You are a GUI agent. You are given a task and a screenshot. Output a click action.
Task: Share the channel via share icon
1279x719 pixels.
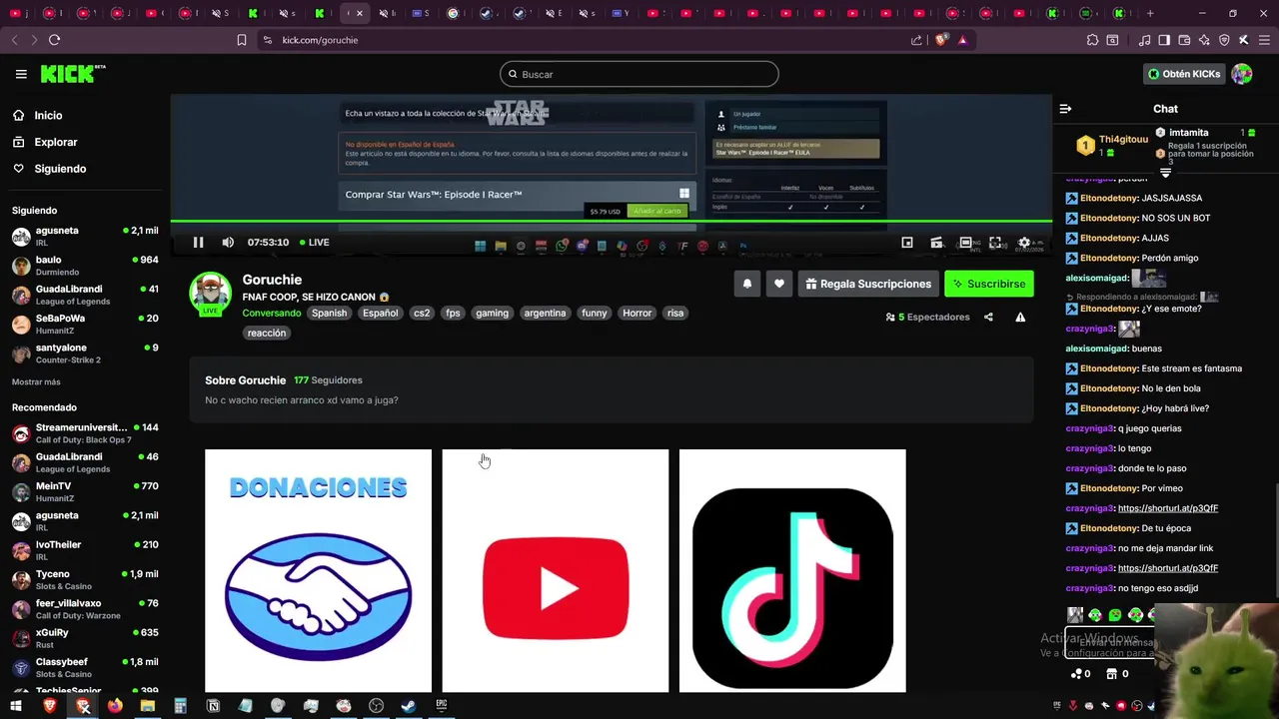[988, 317]
